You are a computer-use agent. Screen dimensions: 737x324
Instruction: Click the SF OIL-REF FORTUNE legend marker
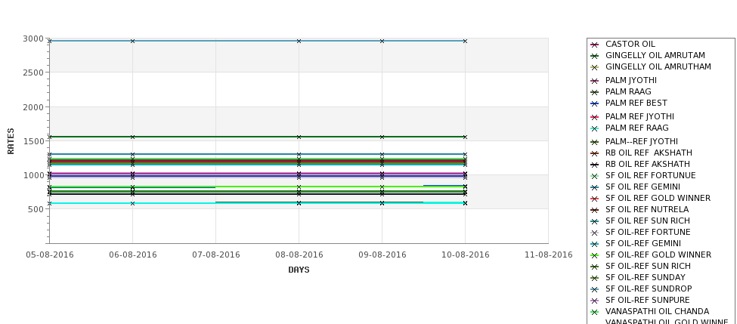(x=595, y=233)
